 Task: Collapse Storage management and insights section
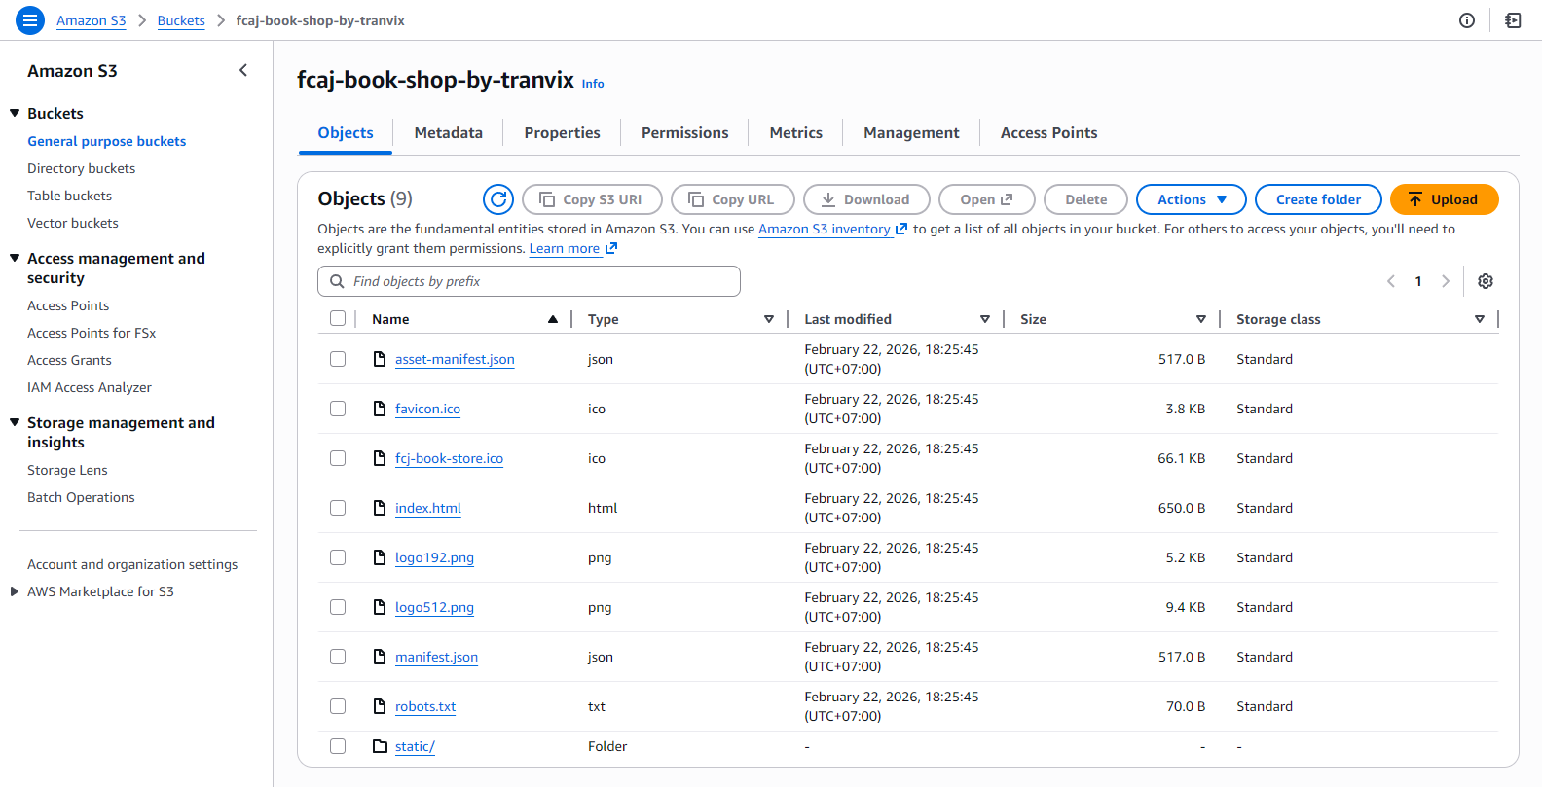[x=15, y=422]
